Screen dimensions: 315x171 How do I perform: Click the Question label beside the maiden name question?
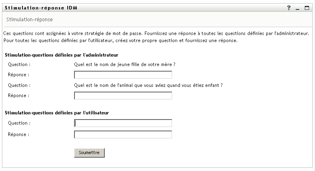pyautogui.click(x=19, y=64)
